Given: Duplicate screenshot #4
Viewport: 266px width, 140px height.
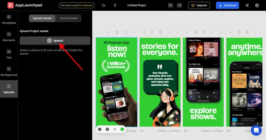Looking at the screenshot, I should [239, 32].
